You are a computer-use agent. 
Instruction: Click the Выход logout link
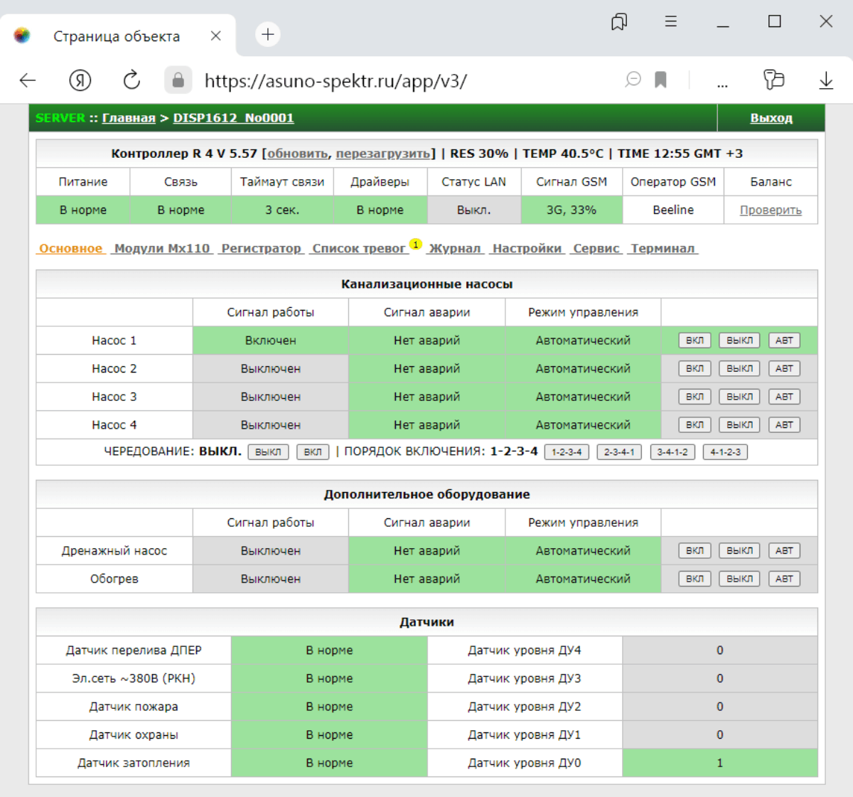pyautogui.click(x=771, y=118)
